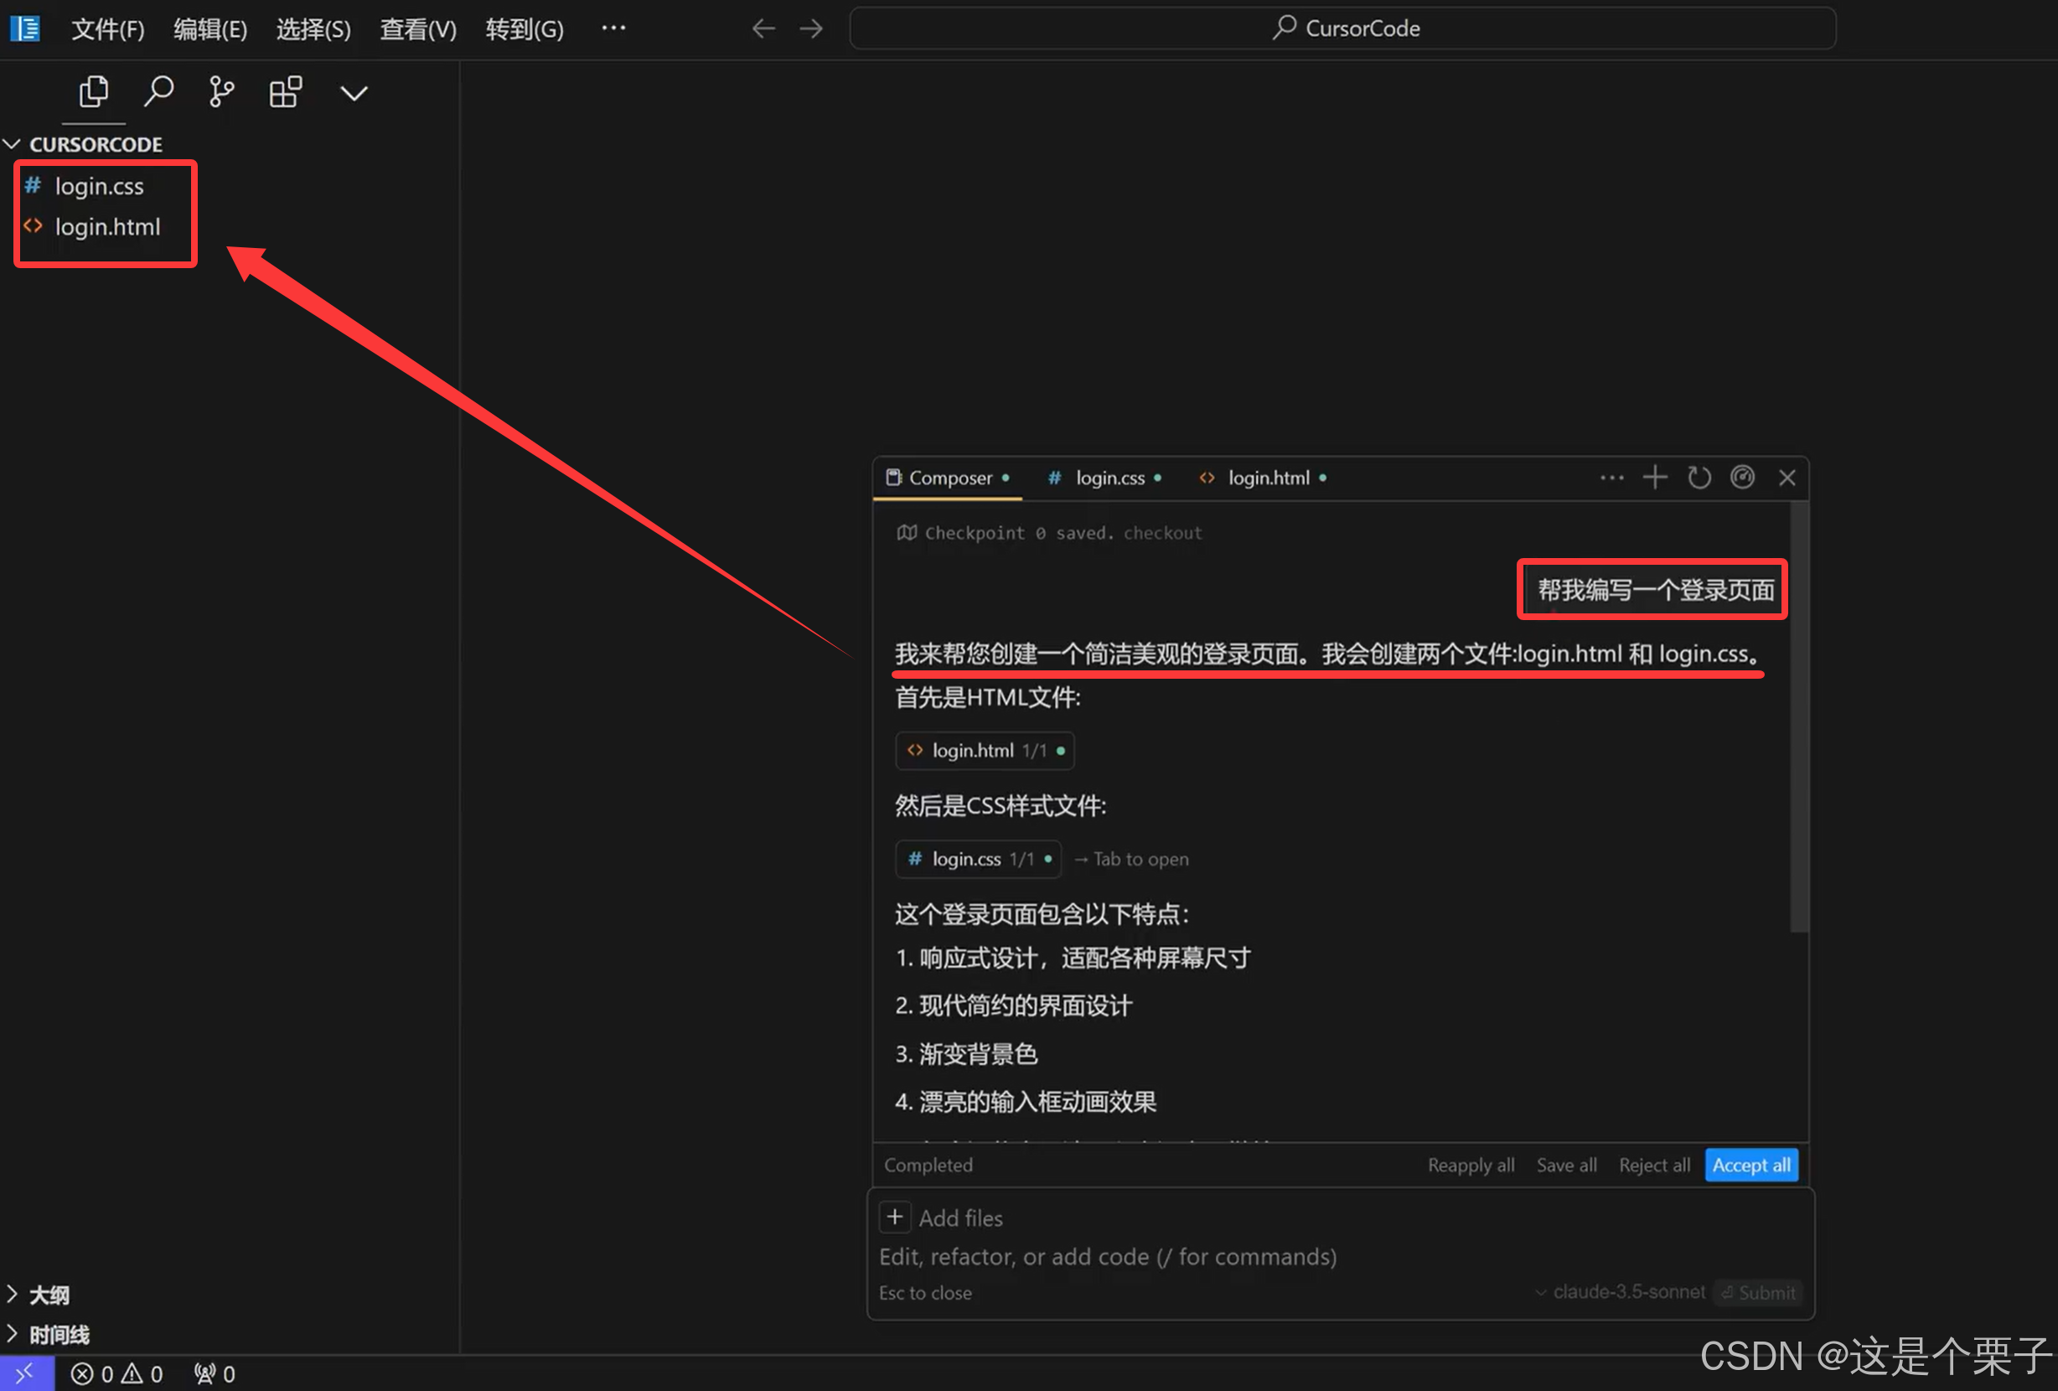Click the composer history refresh icon
2058x1391 pixels.
pos(1699,478)
